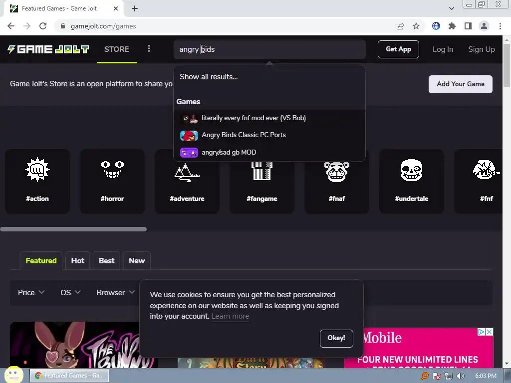The height and width of the screenshot is (383, 511).
Task: Click the Log In link
Action: tap(443, 49)
